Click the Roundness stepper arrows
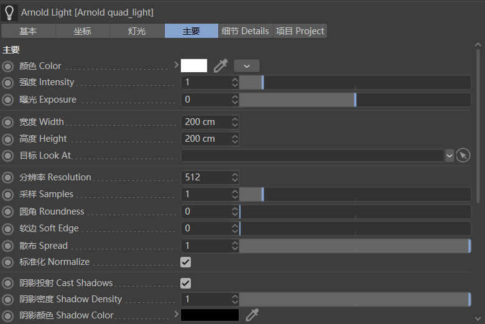Viewport: 485px width, 324px height. click(x=235, y=211)
